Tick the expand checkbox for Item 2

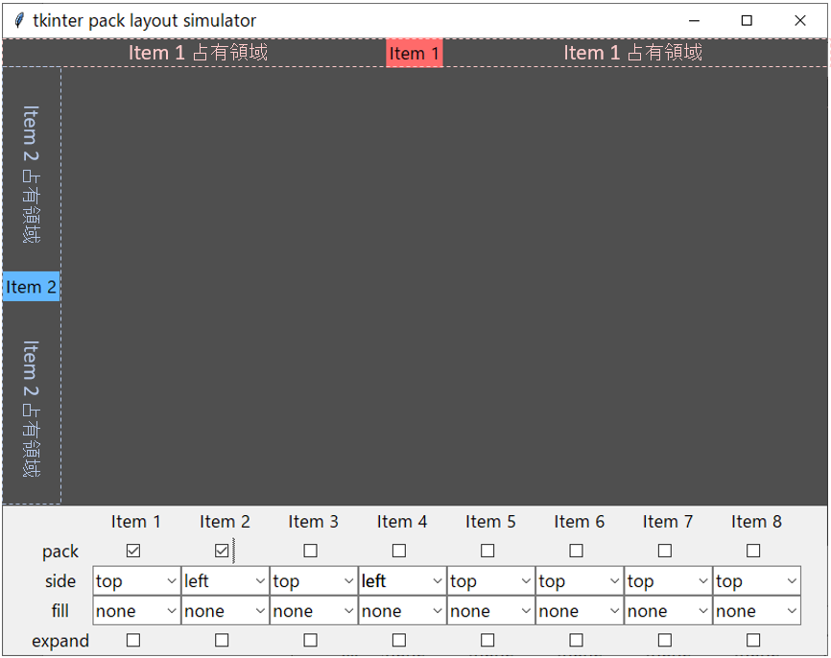[x=222, y=641]
